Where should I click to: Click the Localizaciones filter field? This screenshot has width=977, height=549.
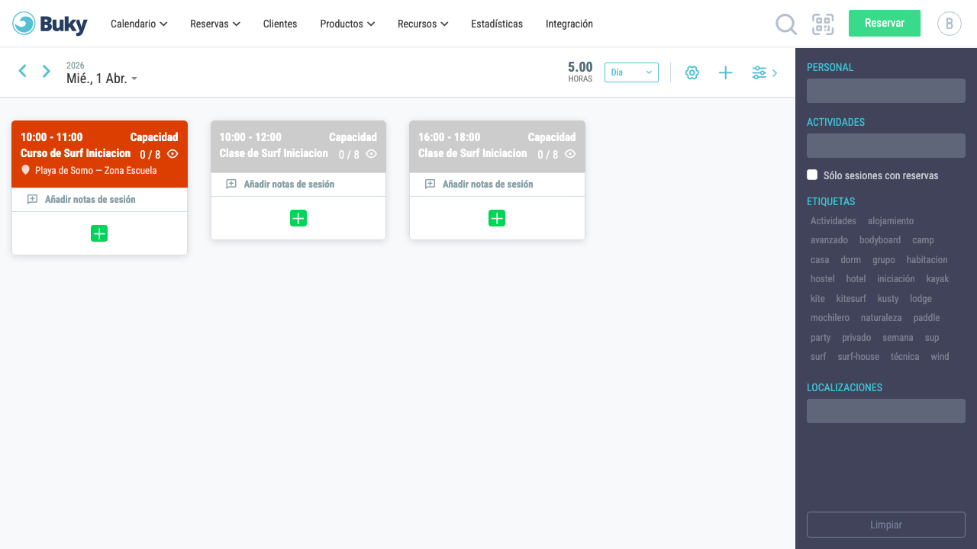886,411
